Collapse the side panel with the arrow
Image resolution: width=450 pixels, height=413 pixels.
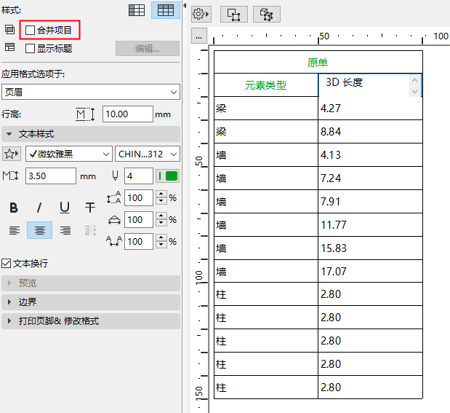185,5
